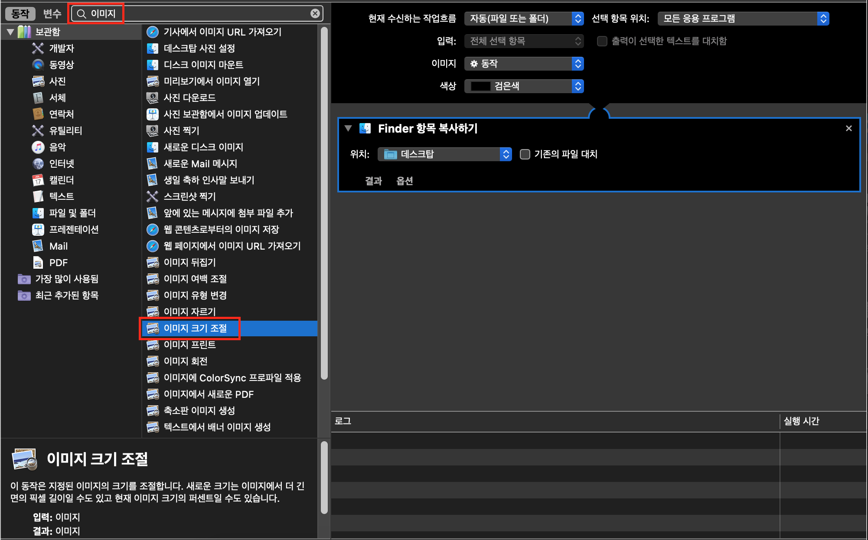
Task: Open the 모든 응용 프로그램 dropdown
Action: (x=743, y=19)
